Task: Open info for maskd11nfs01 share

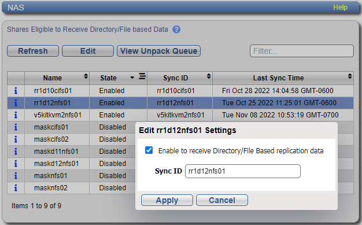Action: (x=16, y=152)
